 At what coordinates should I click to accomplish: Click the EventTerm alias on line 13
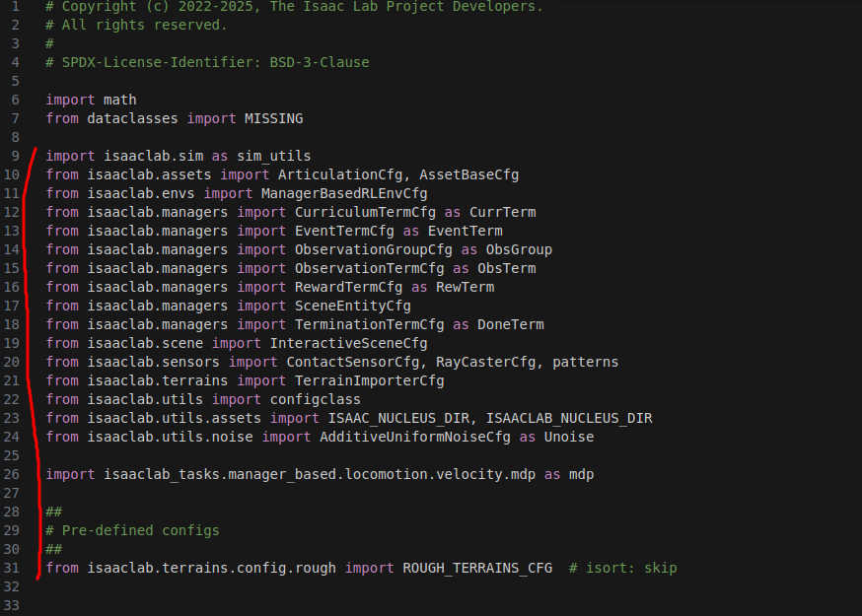[466, 231]
